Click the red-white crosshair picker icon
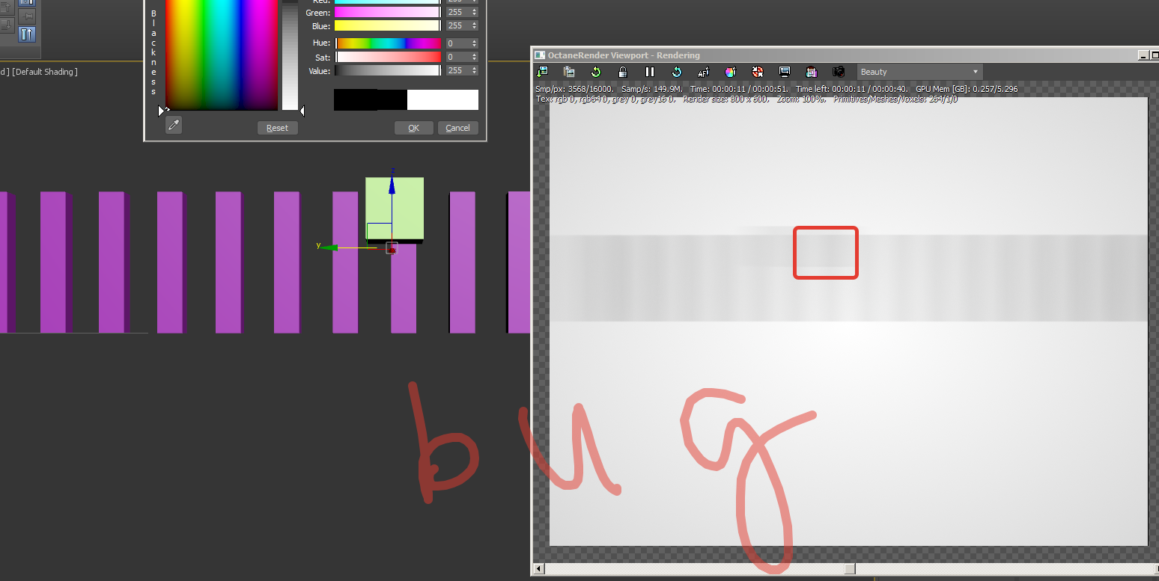 [x=758, y=72]
